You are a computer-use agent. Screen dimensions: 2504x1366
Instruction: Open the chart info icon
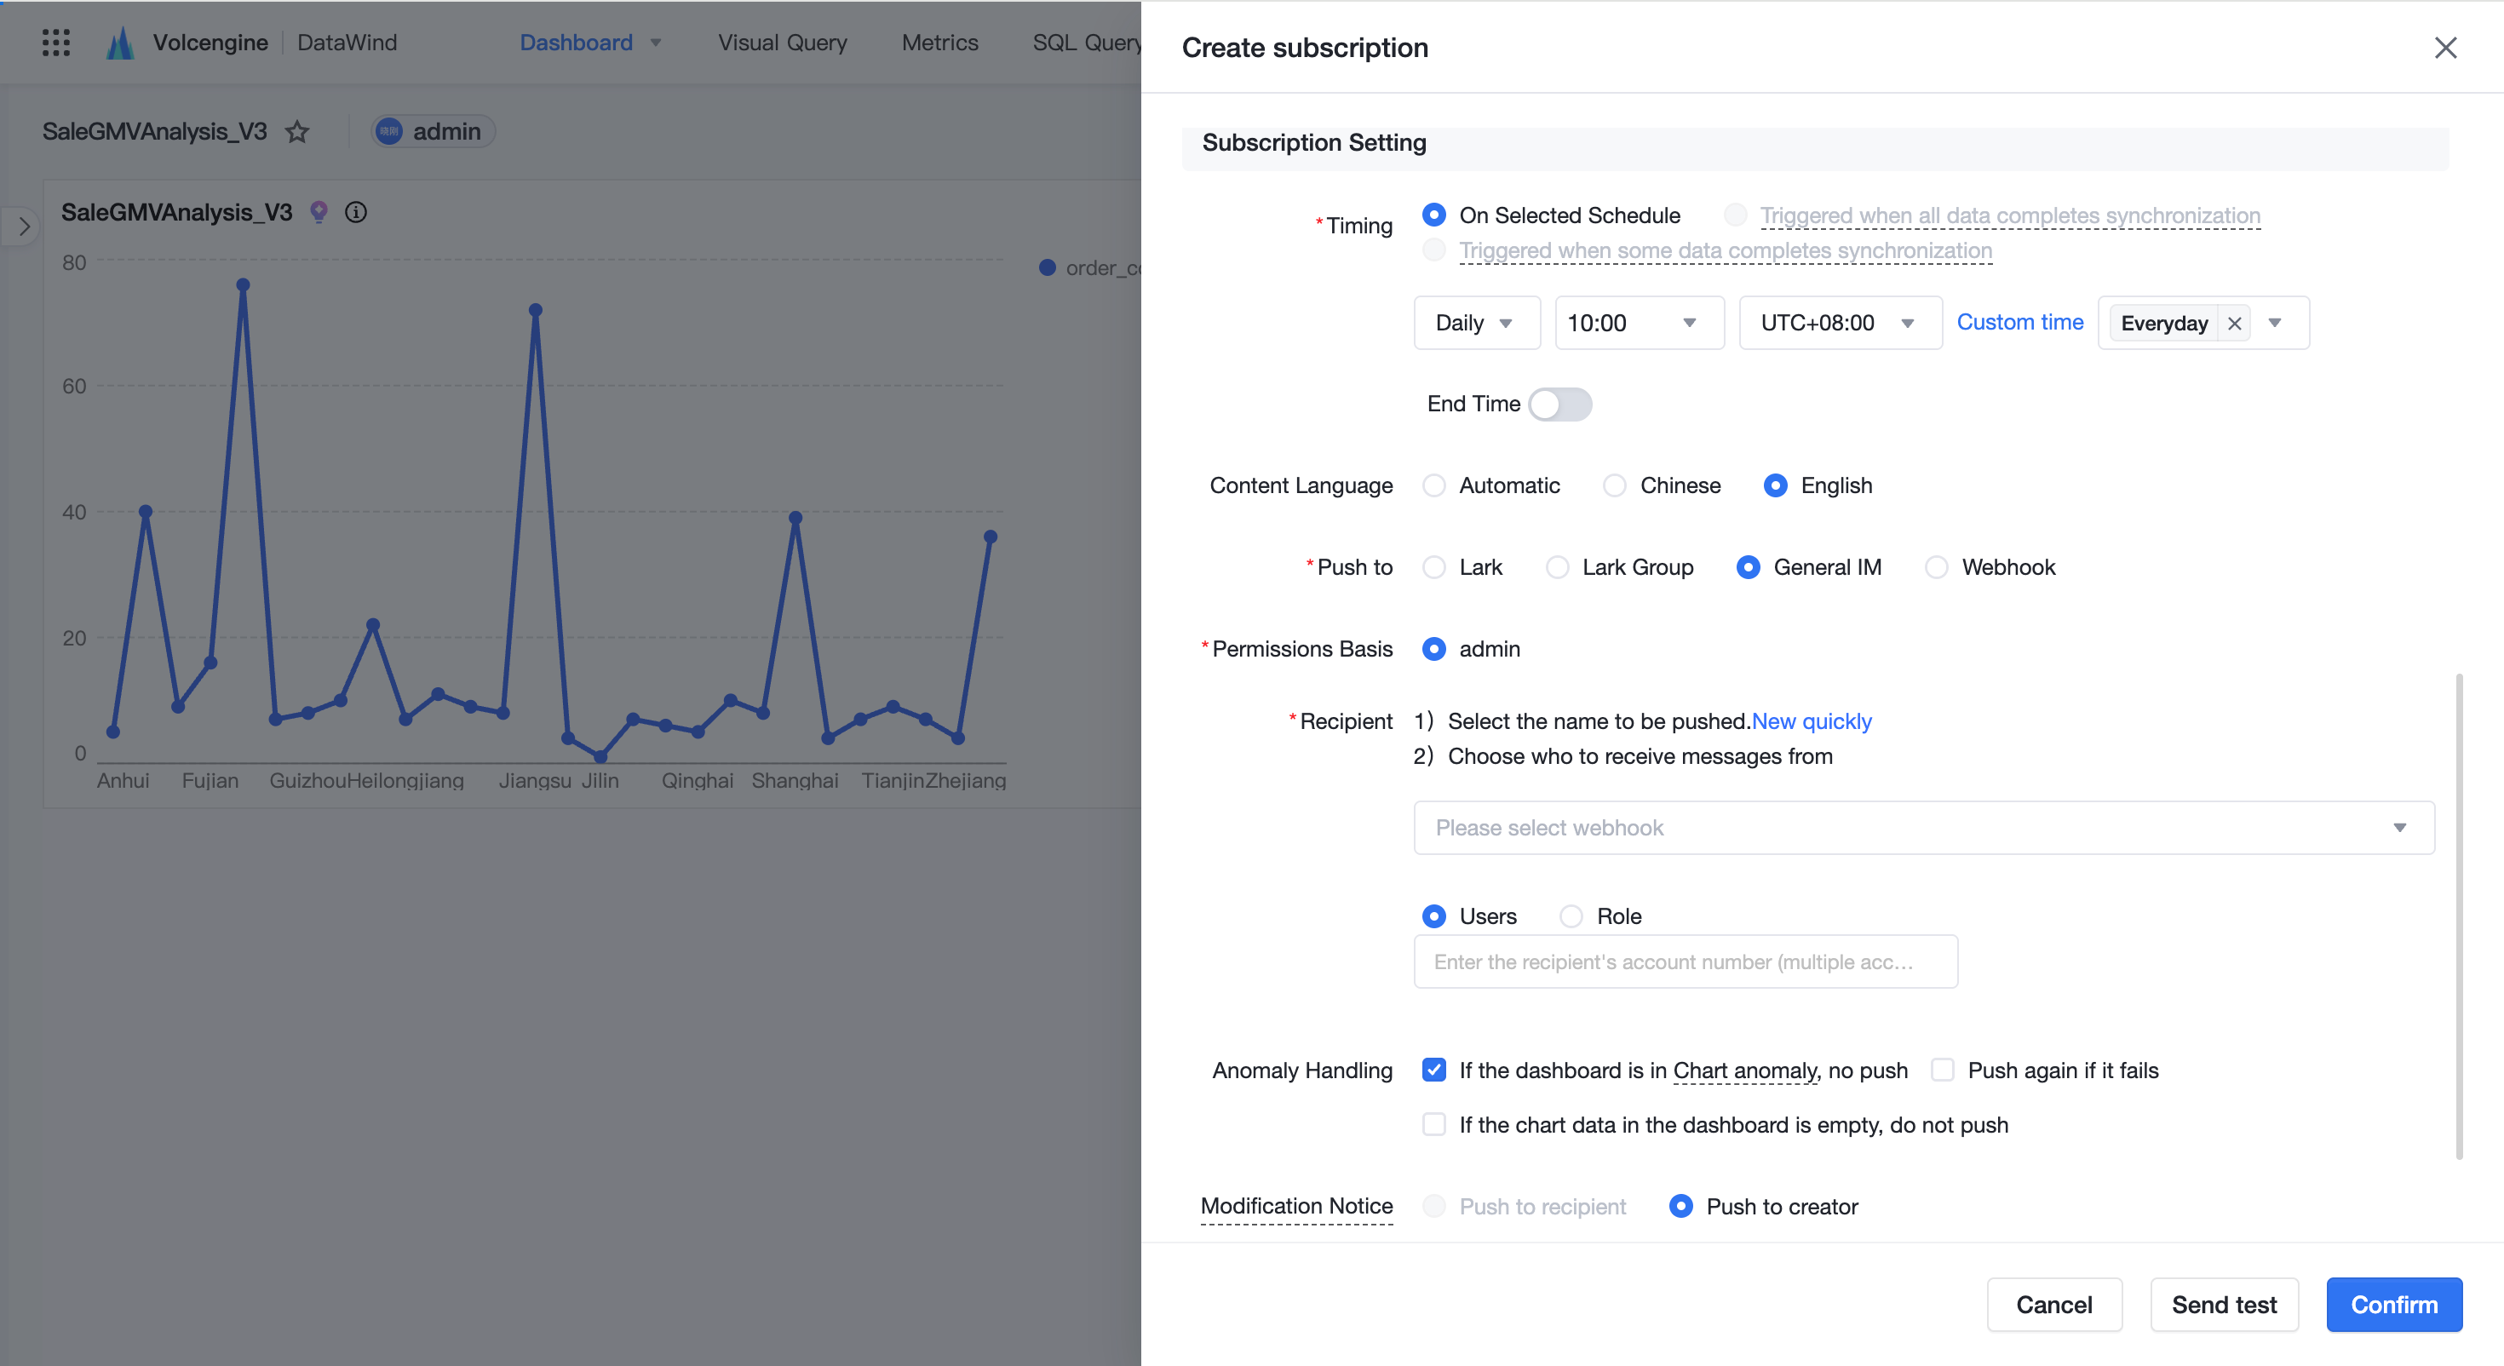pyautogui.click(x=356, y=212)
